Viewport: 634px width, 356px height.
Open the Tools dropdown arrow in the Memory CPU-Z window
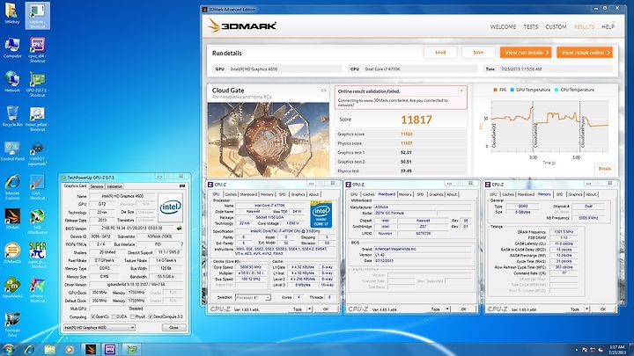(586, 309)
